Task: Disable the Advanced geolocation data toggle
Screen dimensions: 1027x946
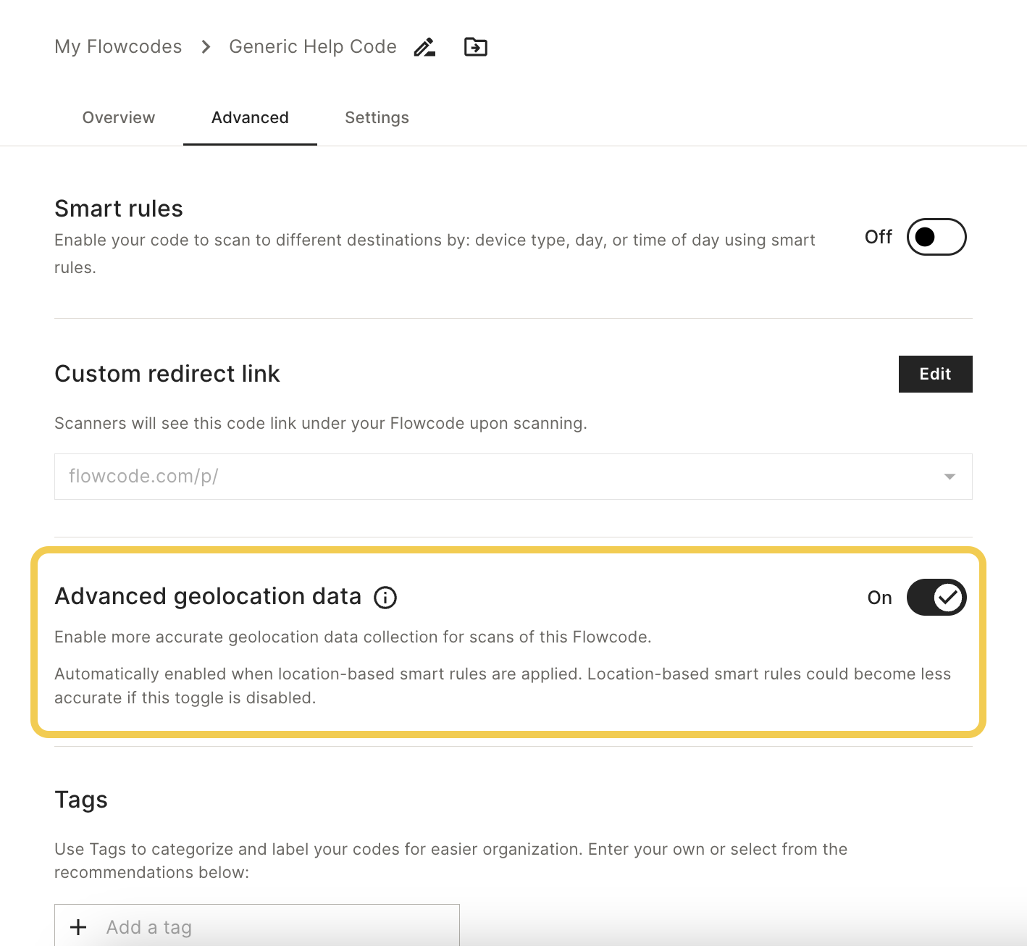Action: [x=936, y=598]
